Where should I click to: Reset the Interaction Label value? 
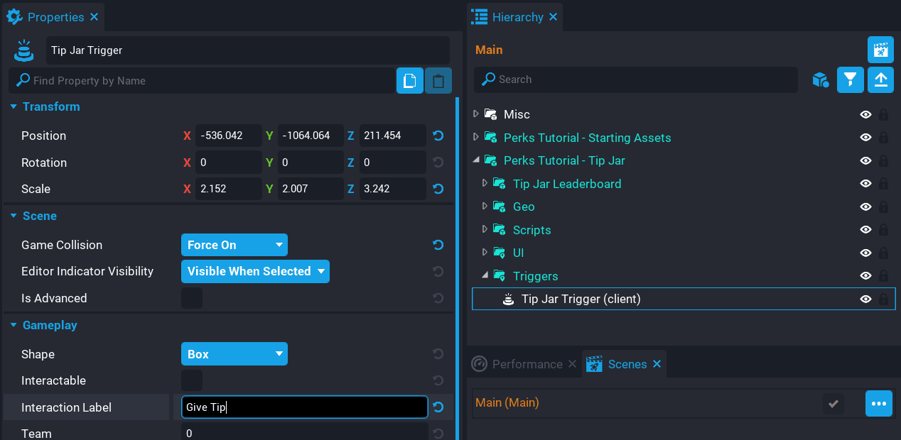[x=438, y=407]
